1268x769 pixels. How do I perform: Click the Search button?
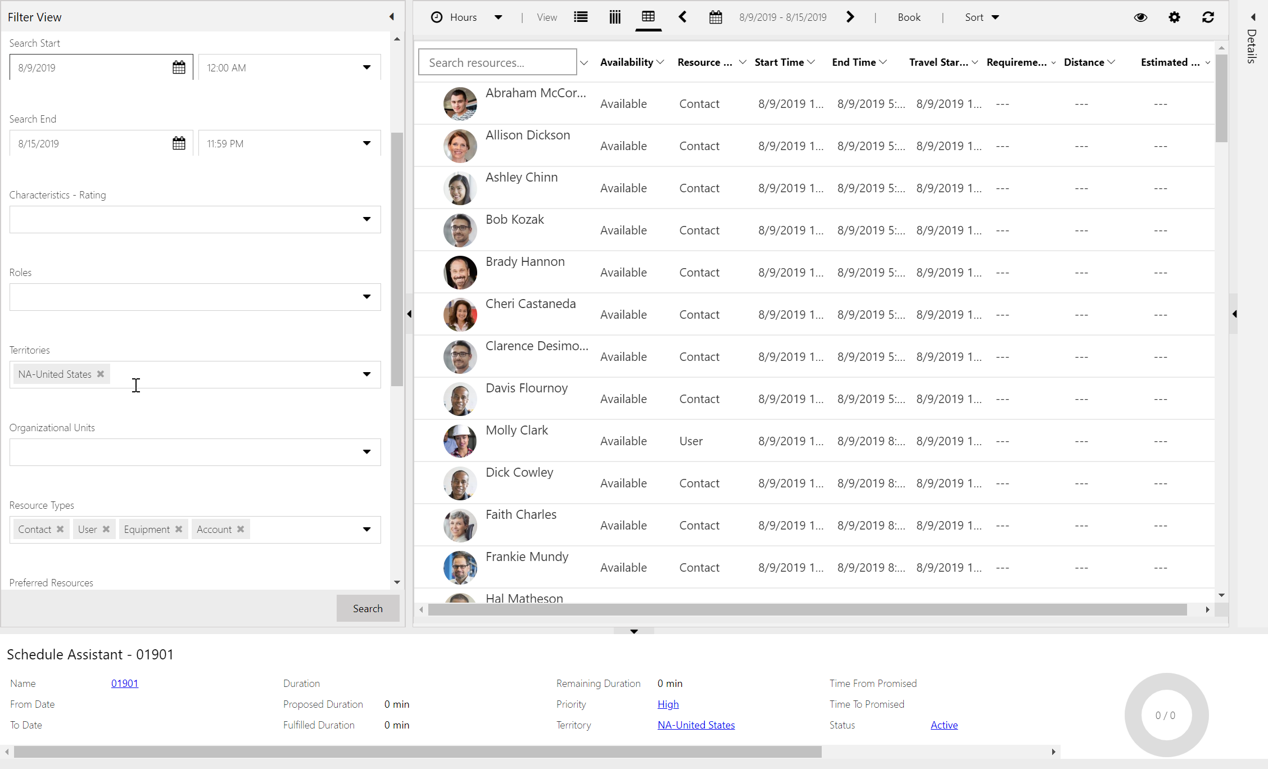pyautogui.click(x=367, y=608)
